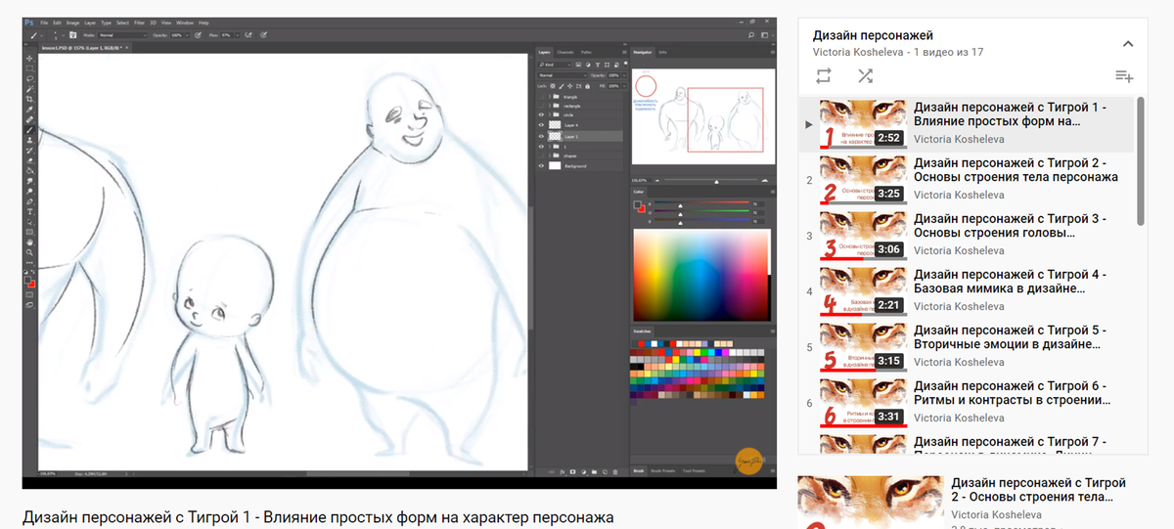Click the playlist scrollbar
This screenshot has width=1174, height=529.
point(1141,161)
